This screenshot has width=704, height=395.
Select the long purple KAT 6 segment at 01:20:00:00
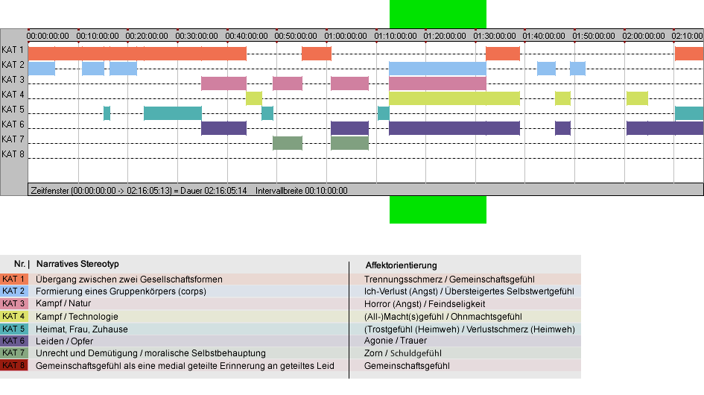click(x=454, y=128)
